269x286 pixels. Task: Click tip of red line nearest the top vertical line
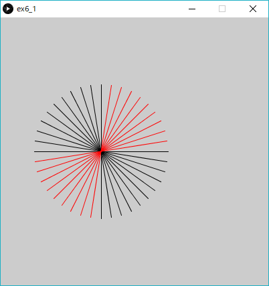coord(112,86)
